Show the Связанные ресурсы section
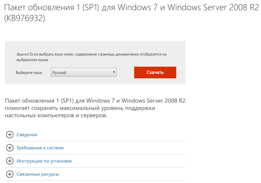 tap(38, 174)
